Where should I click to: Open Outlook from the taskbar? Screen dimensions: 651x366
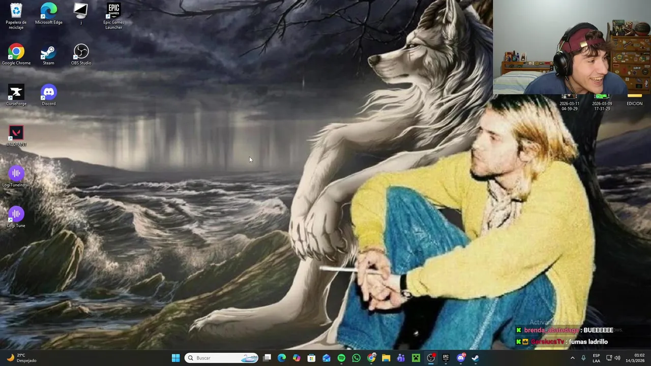(x=327, y=358)
